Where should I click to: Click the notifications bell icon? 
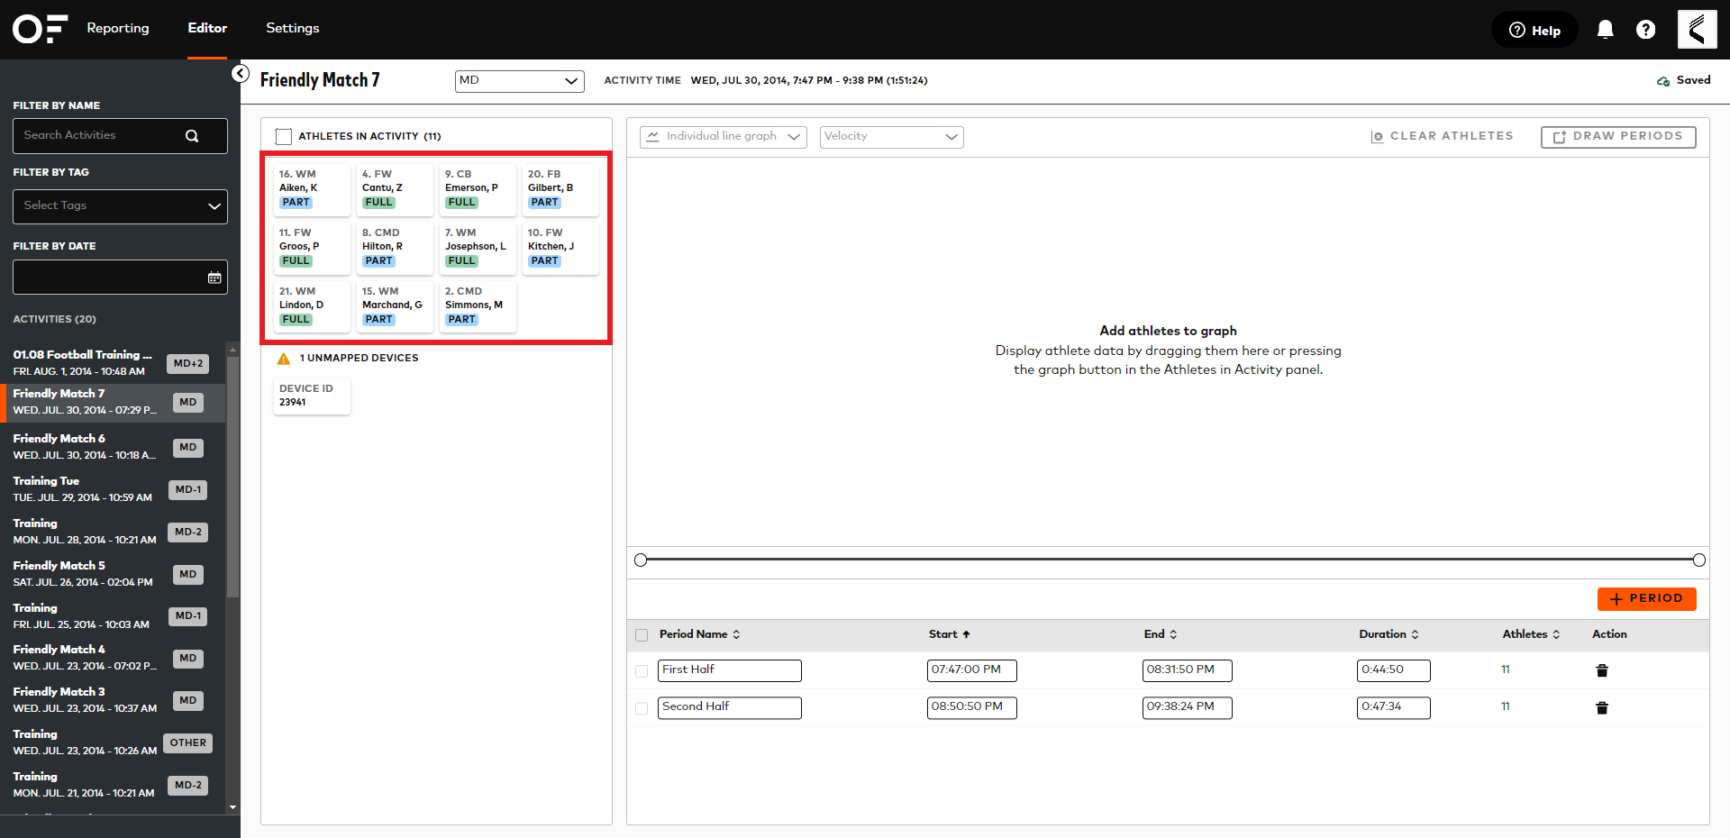tap(1605, 29)
